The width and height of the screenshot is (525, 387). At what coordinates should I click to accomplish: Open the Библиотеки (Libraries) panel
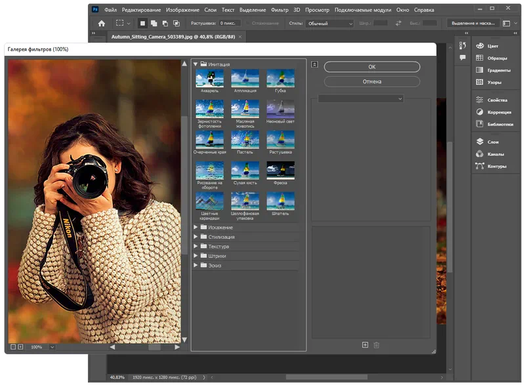(499, 124)
